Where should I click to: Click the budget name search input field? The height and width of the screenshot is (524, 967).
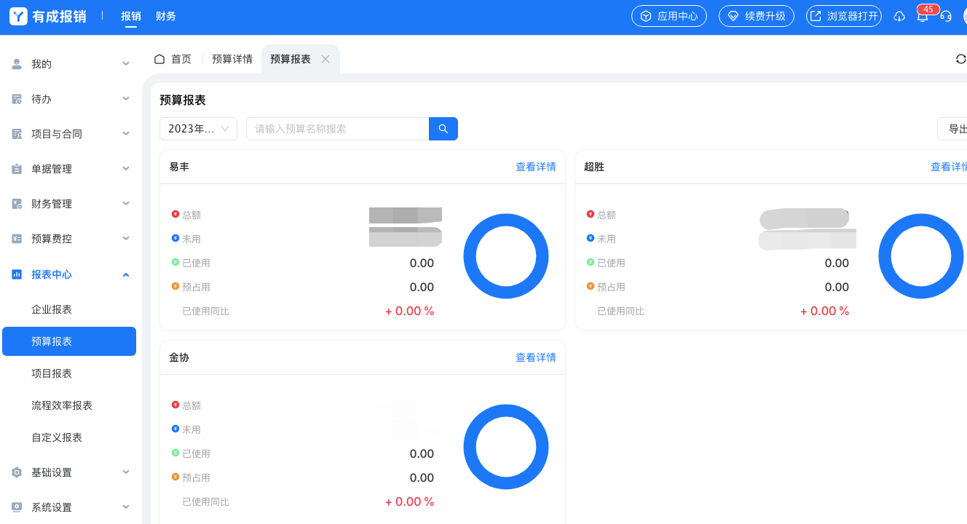click(337, 129)
